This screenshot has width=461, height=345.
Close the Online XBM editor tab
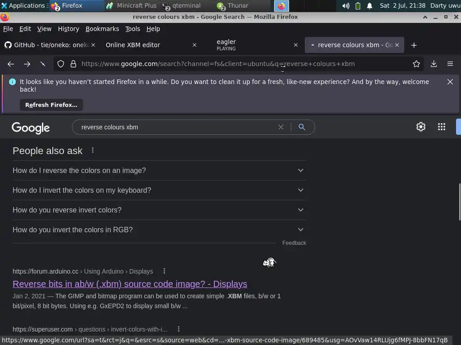coord(194,45)
